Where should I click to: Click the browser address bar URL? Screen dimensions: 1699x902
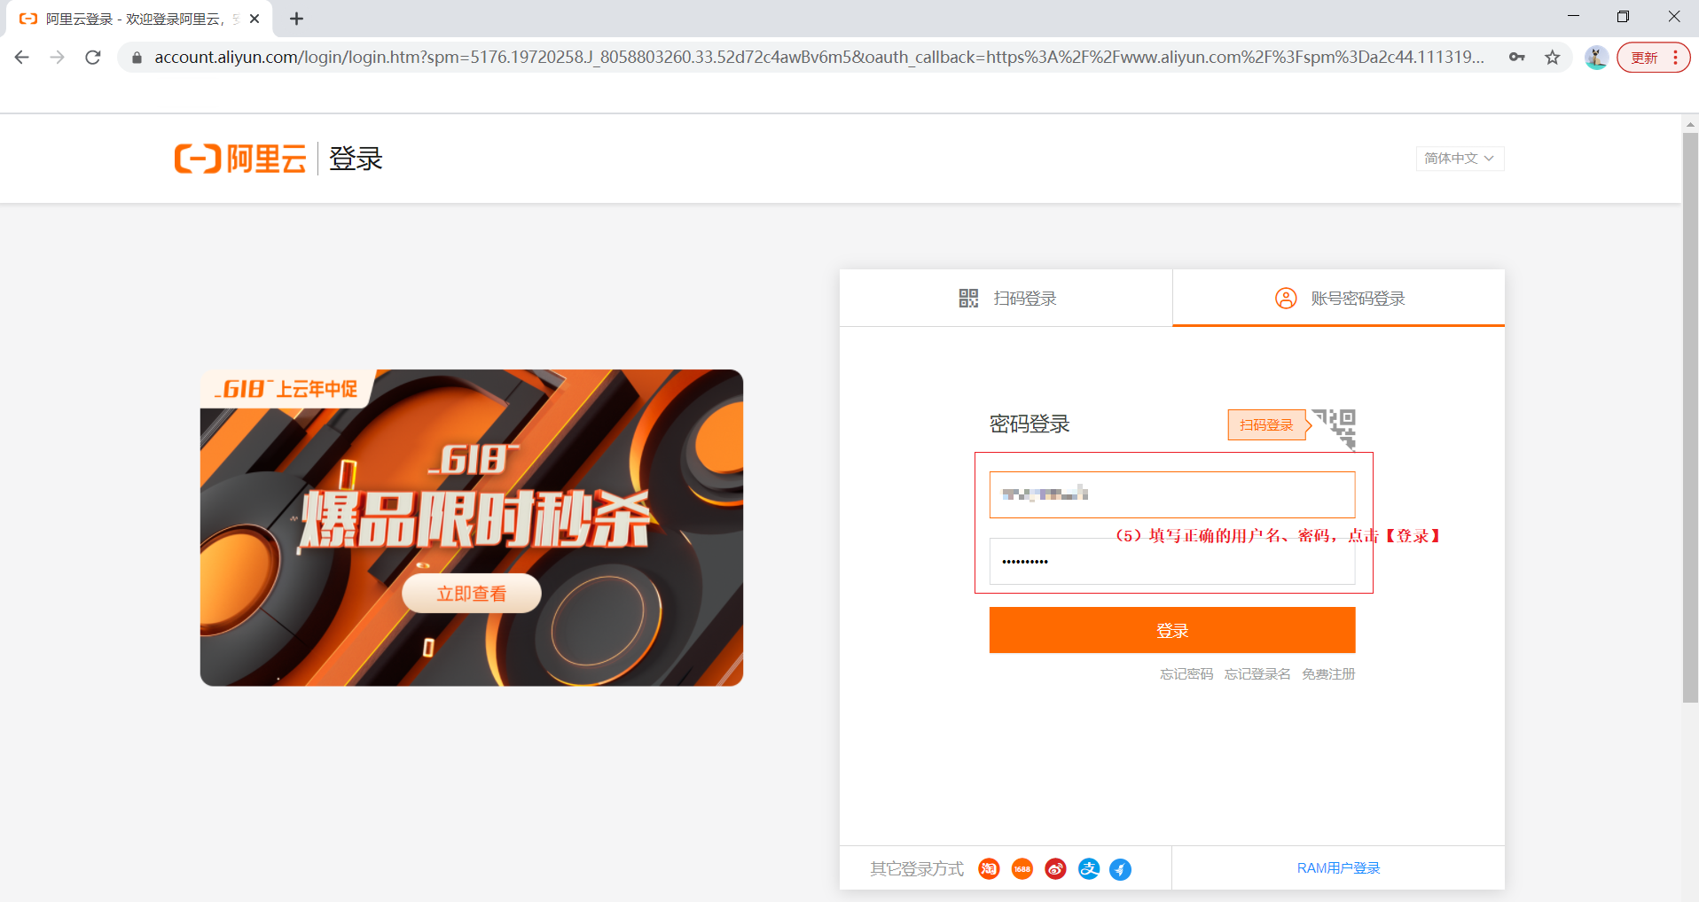tap(818, 58)
